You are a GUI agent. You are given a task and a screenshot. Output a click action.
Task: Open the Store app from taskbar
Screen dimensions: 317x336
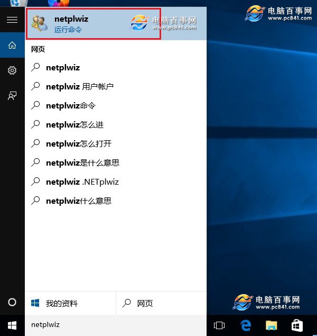pyautogui.click(x=297, y=324)
